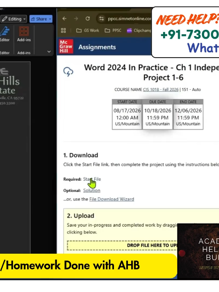Go back in the browser
Viewport: 219px width, 292px height.
(64, 18)
